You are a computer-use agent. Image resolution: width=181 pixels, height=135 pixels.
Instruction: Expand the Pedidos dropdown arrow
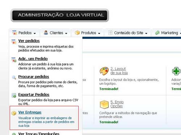pos(35,33)
